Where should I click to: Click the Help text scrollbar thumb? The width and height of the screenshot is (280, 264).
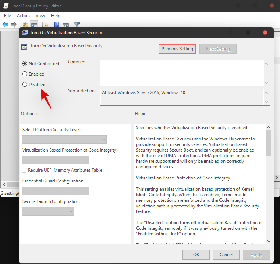268,142
